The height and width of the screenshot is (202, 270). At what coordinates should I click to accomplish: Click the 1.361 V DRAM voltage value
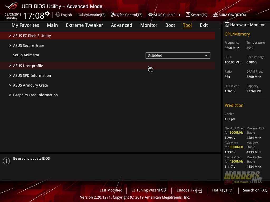(x=230, y=91)
